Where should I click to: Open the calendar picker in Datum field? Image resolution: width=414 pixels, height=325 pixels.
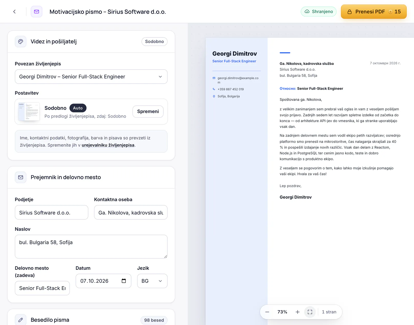[x=124, y=281]
